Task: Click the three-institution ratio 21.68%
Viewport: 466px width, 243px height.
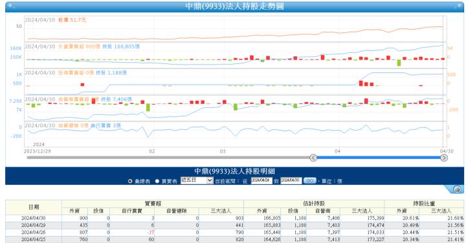Action: point(456,218)
